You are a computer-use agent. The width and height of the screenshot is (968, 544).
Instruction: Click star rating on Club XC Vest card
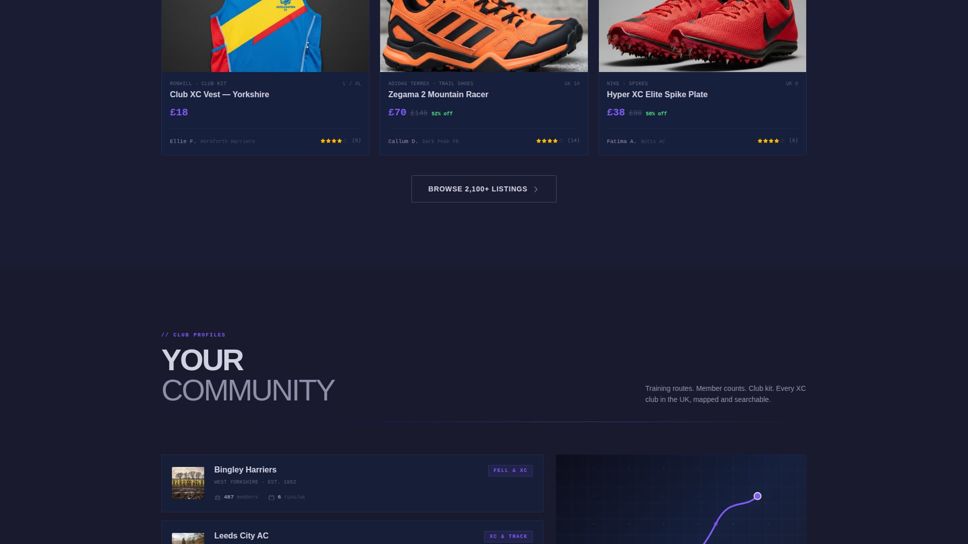tap(334, 141)
